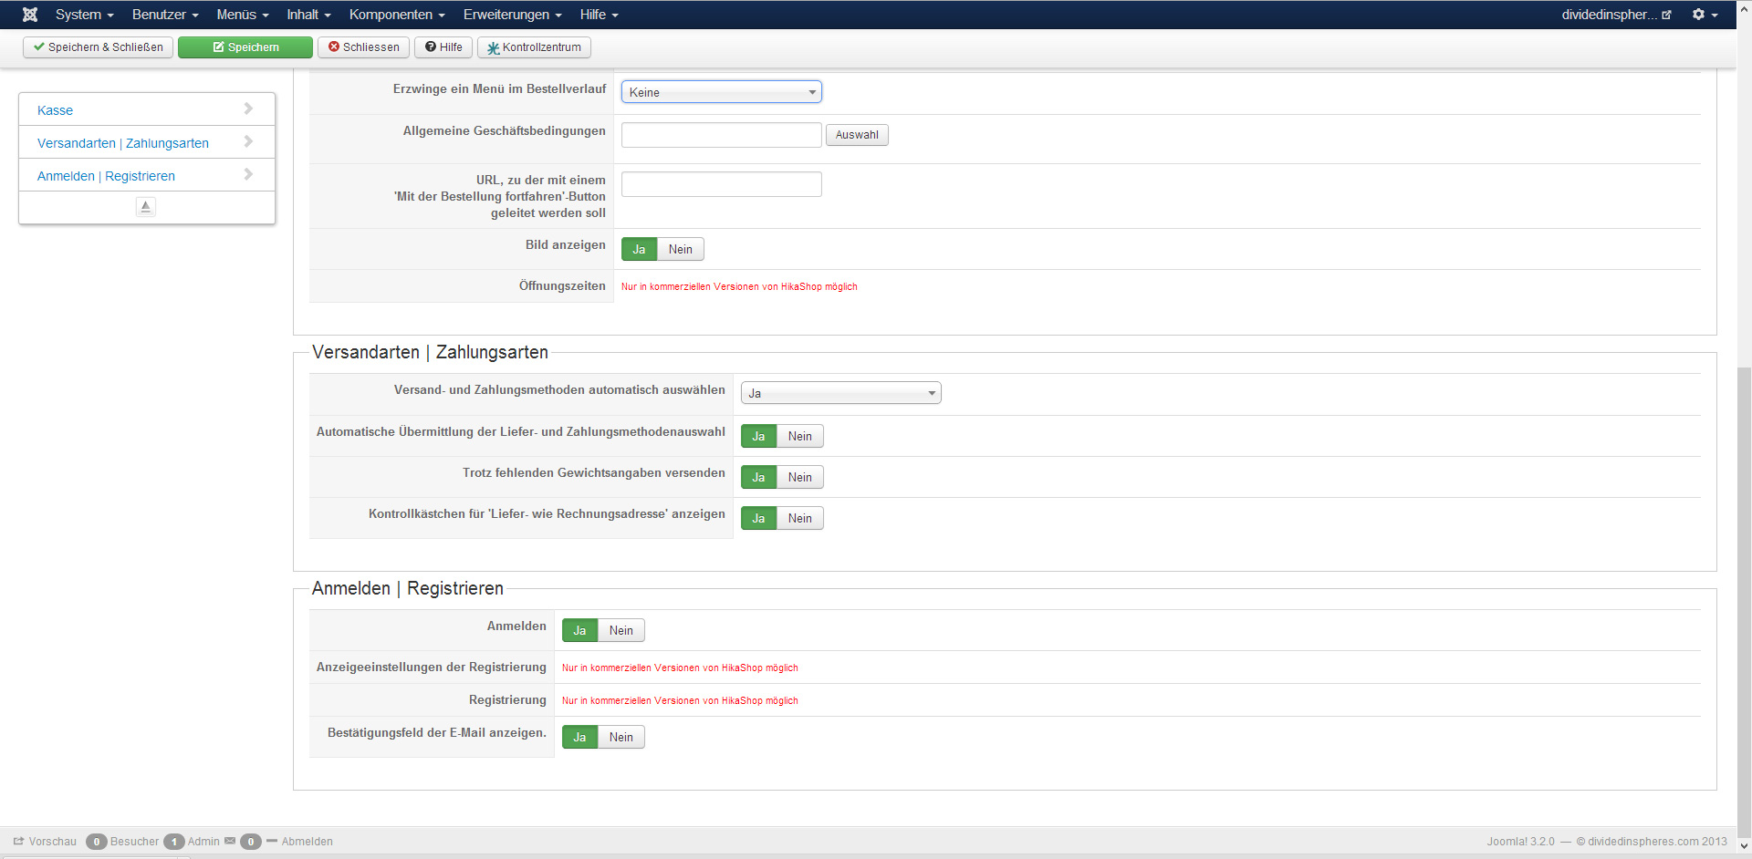
Task: Set Trotz fehlenden Gewichtsangaben versenden to Nein
Action: [800, 477]
